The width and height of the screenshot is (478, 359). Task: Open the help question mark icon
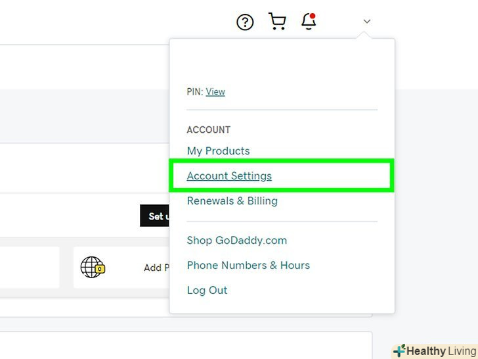point(245,22)
